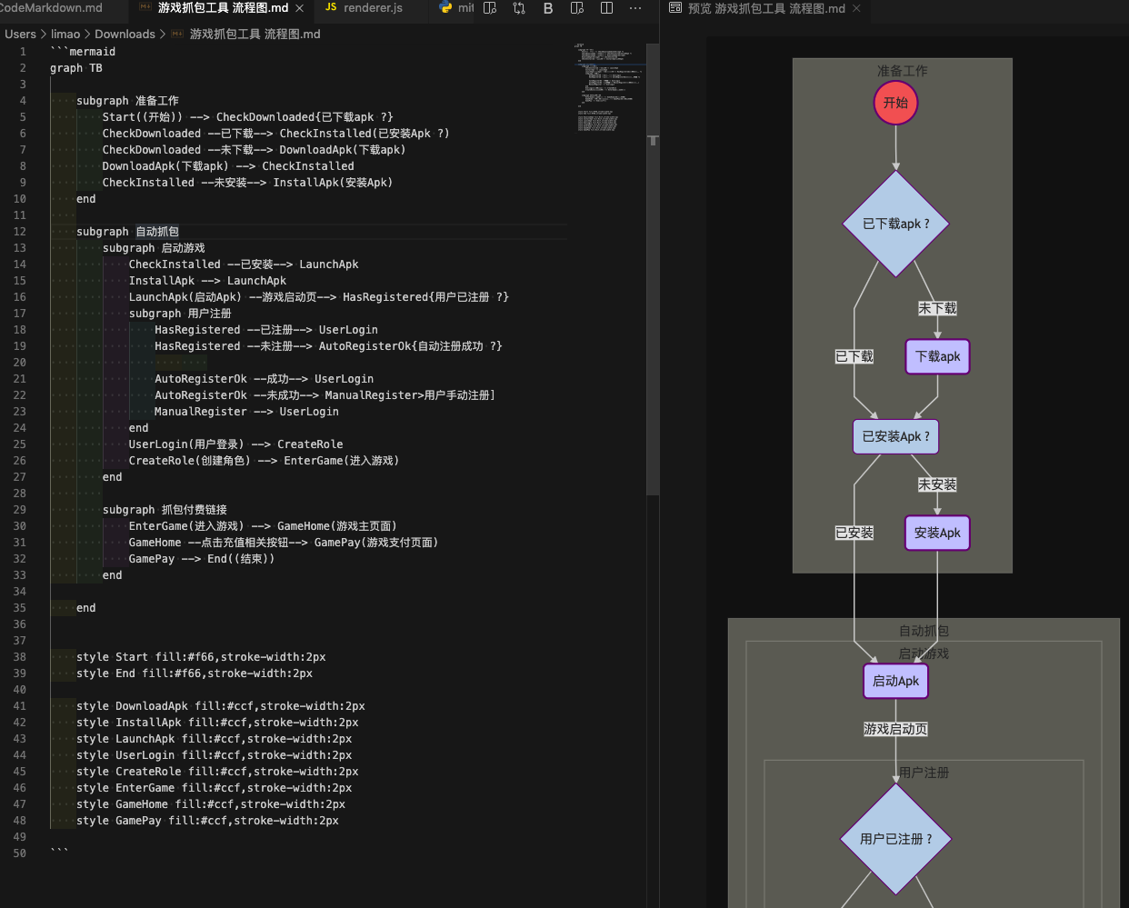Open the More Actions ellipsis menu
The width and height of the screenshot is (1129, 908).
click(x=635, y=8)
